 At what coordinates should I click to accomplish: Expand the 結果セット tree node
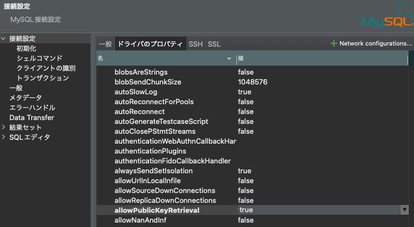click(3, 127)
